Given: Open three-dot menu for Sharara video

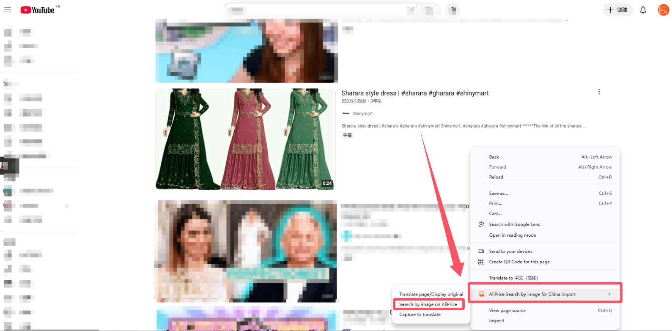Looking at the screenshot, I should (x=599, y=92).
